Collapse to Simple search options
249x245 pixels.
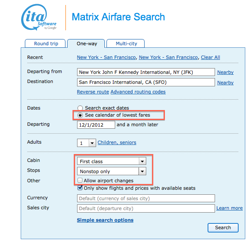(105, 220)
